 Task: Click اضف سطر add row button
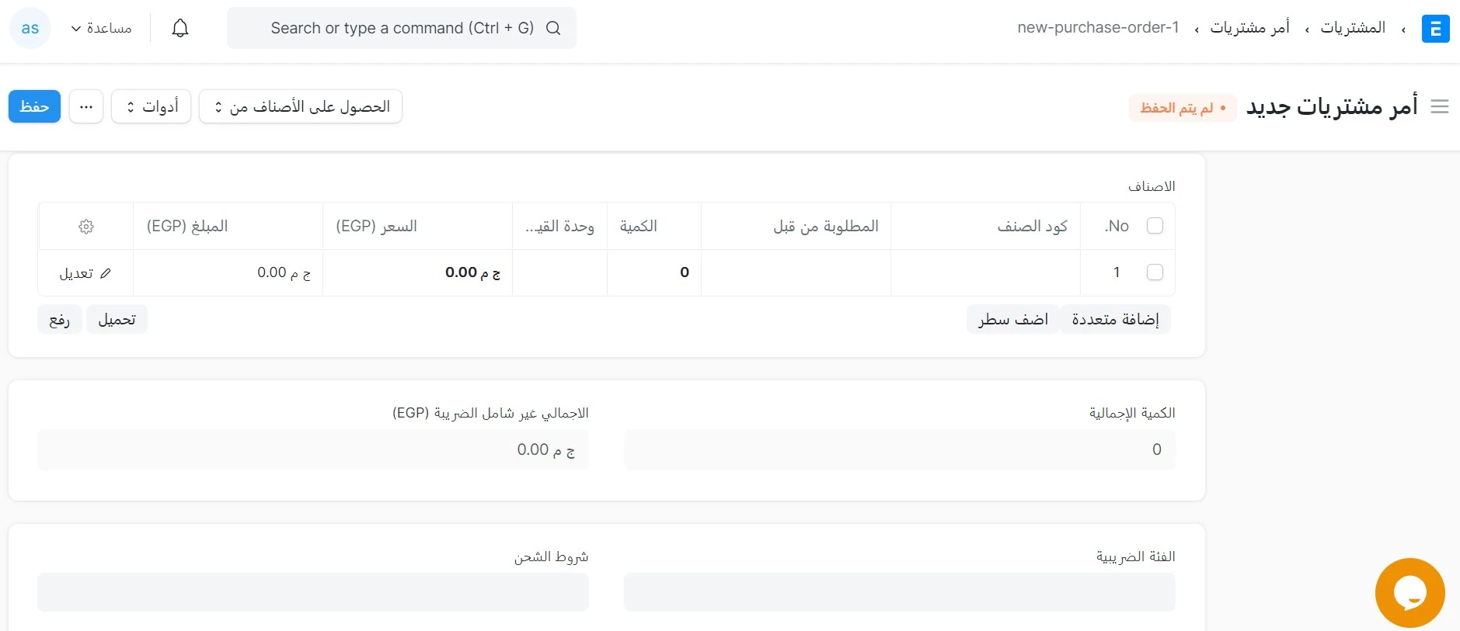1013,319
